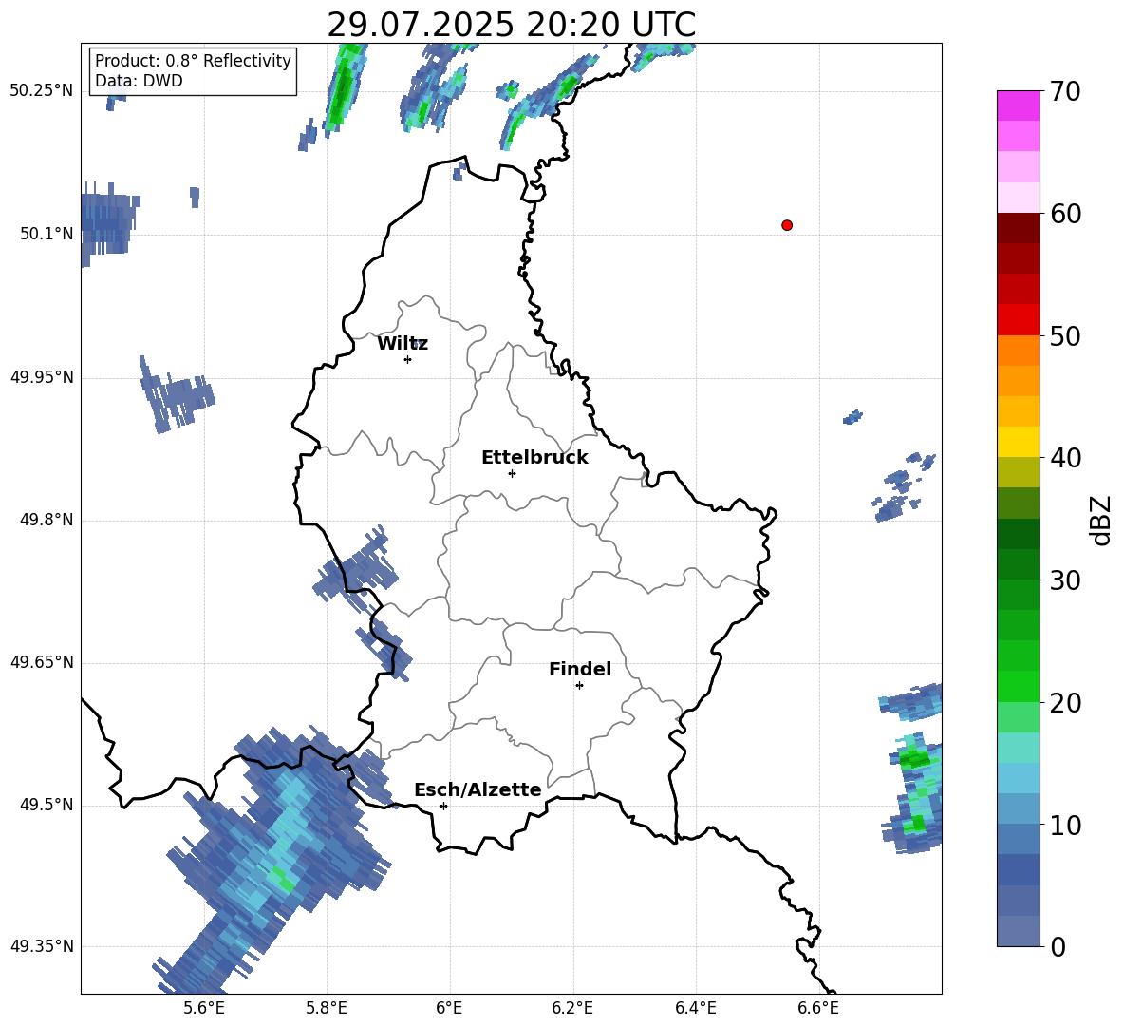Click the magenta 68-70 dBZ color band
1124x1027 pixels.
pyautogui.click(x=1018, y=106)
